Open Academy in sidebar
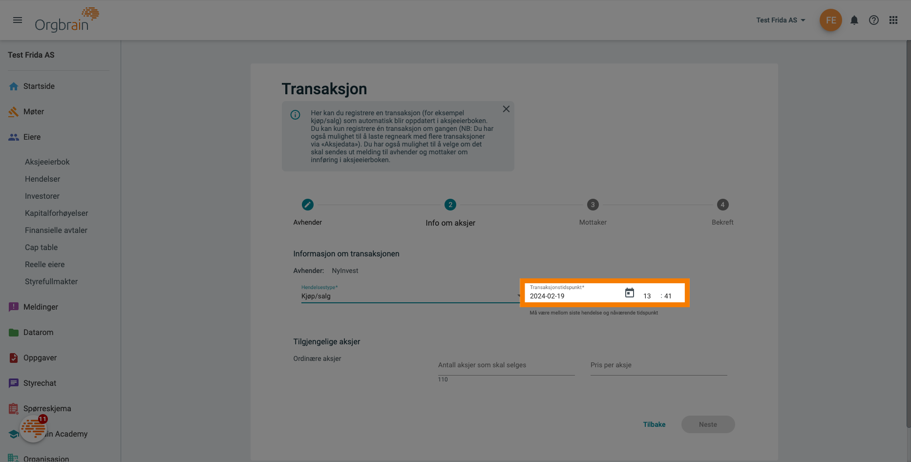Viewport: 911px width, 462px height. tap(67, 434)
